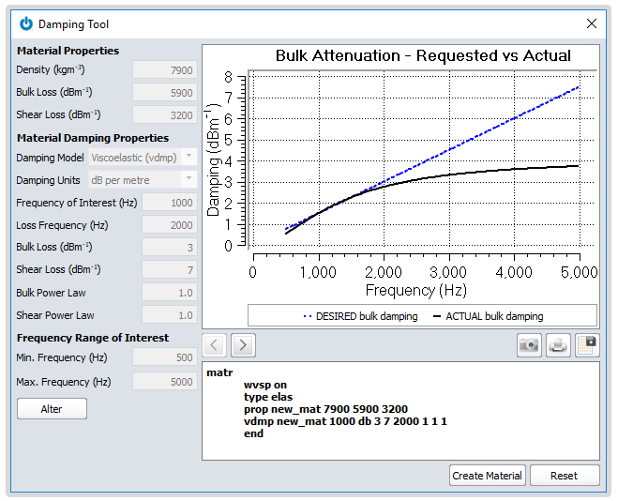Click the next plot arrow button

tap(243, 344)
